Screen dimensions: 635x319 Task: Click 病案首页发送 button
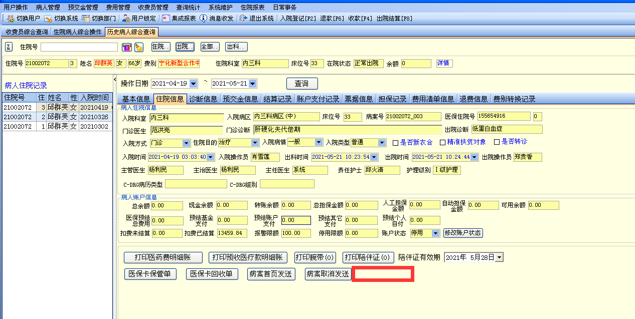(271, 274)
